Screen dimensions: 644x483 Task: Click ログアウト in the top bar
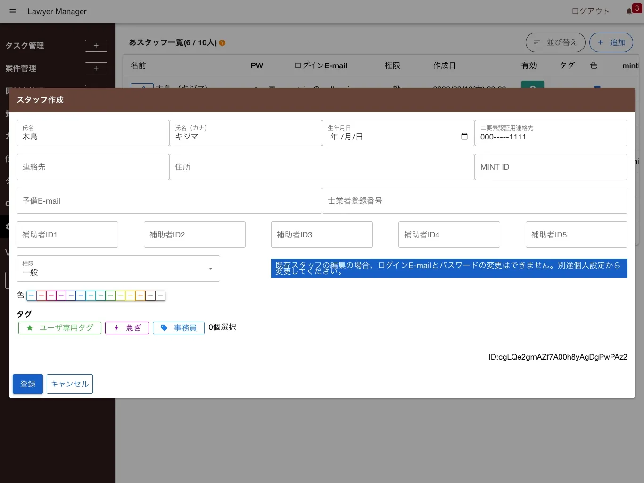click(590, 11)
